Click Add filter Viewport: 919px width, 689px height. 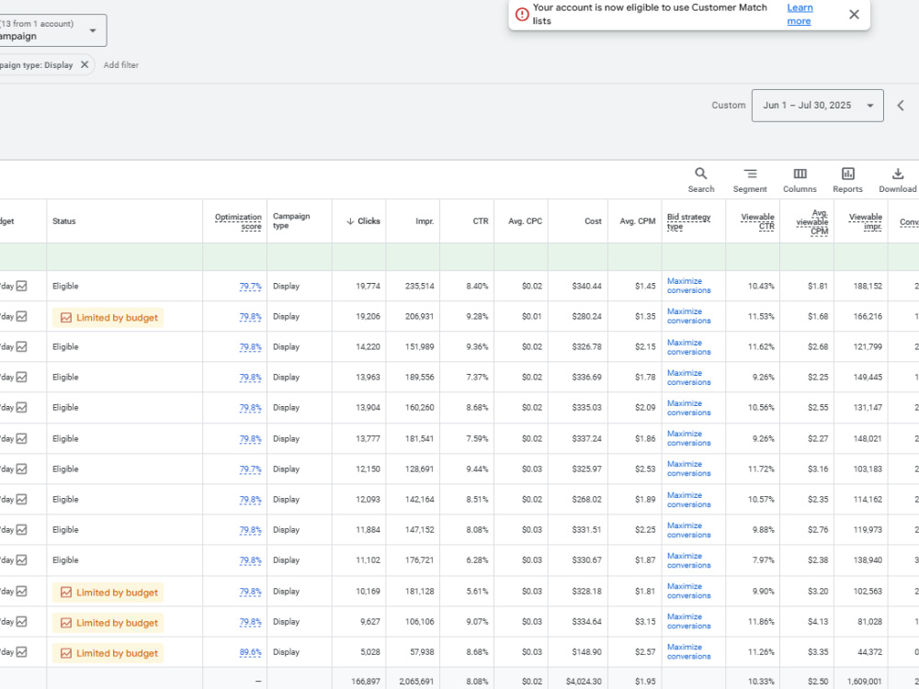(x=120, y=65)
